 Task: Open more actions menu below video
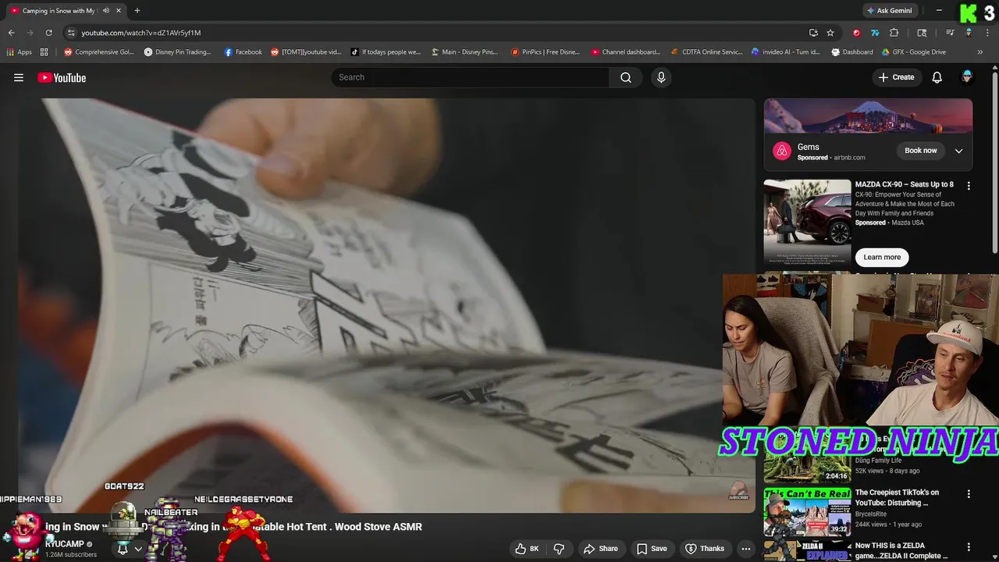click(x=745, y=549)
